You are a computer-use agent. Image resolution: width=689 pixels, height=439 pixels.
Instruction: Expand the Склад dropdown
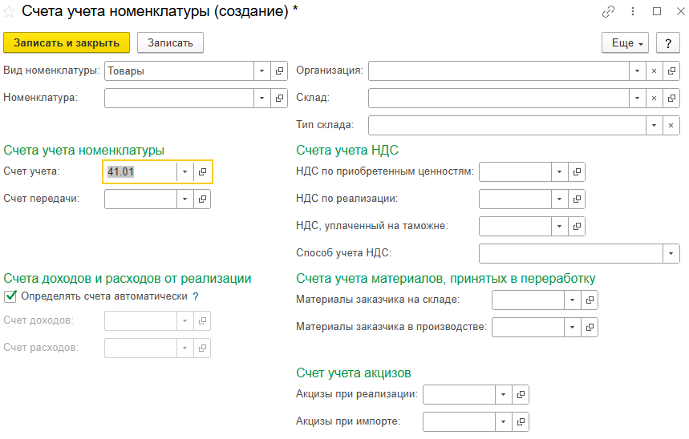tap(637, 98)
